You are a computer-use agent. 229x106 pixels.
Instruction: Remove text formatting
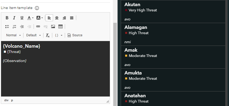click(x=48, y=35)
